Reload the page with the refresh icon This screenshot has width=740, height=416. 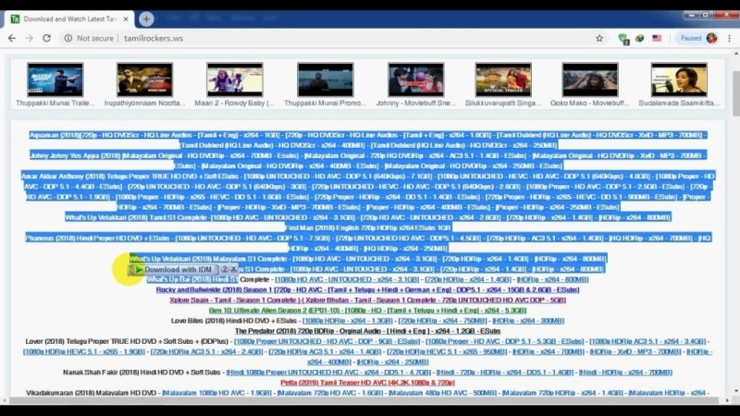tap(46, 38)
